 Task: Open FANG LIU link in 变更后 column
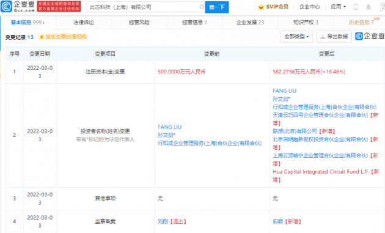tap(285, 91)
